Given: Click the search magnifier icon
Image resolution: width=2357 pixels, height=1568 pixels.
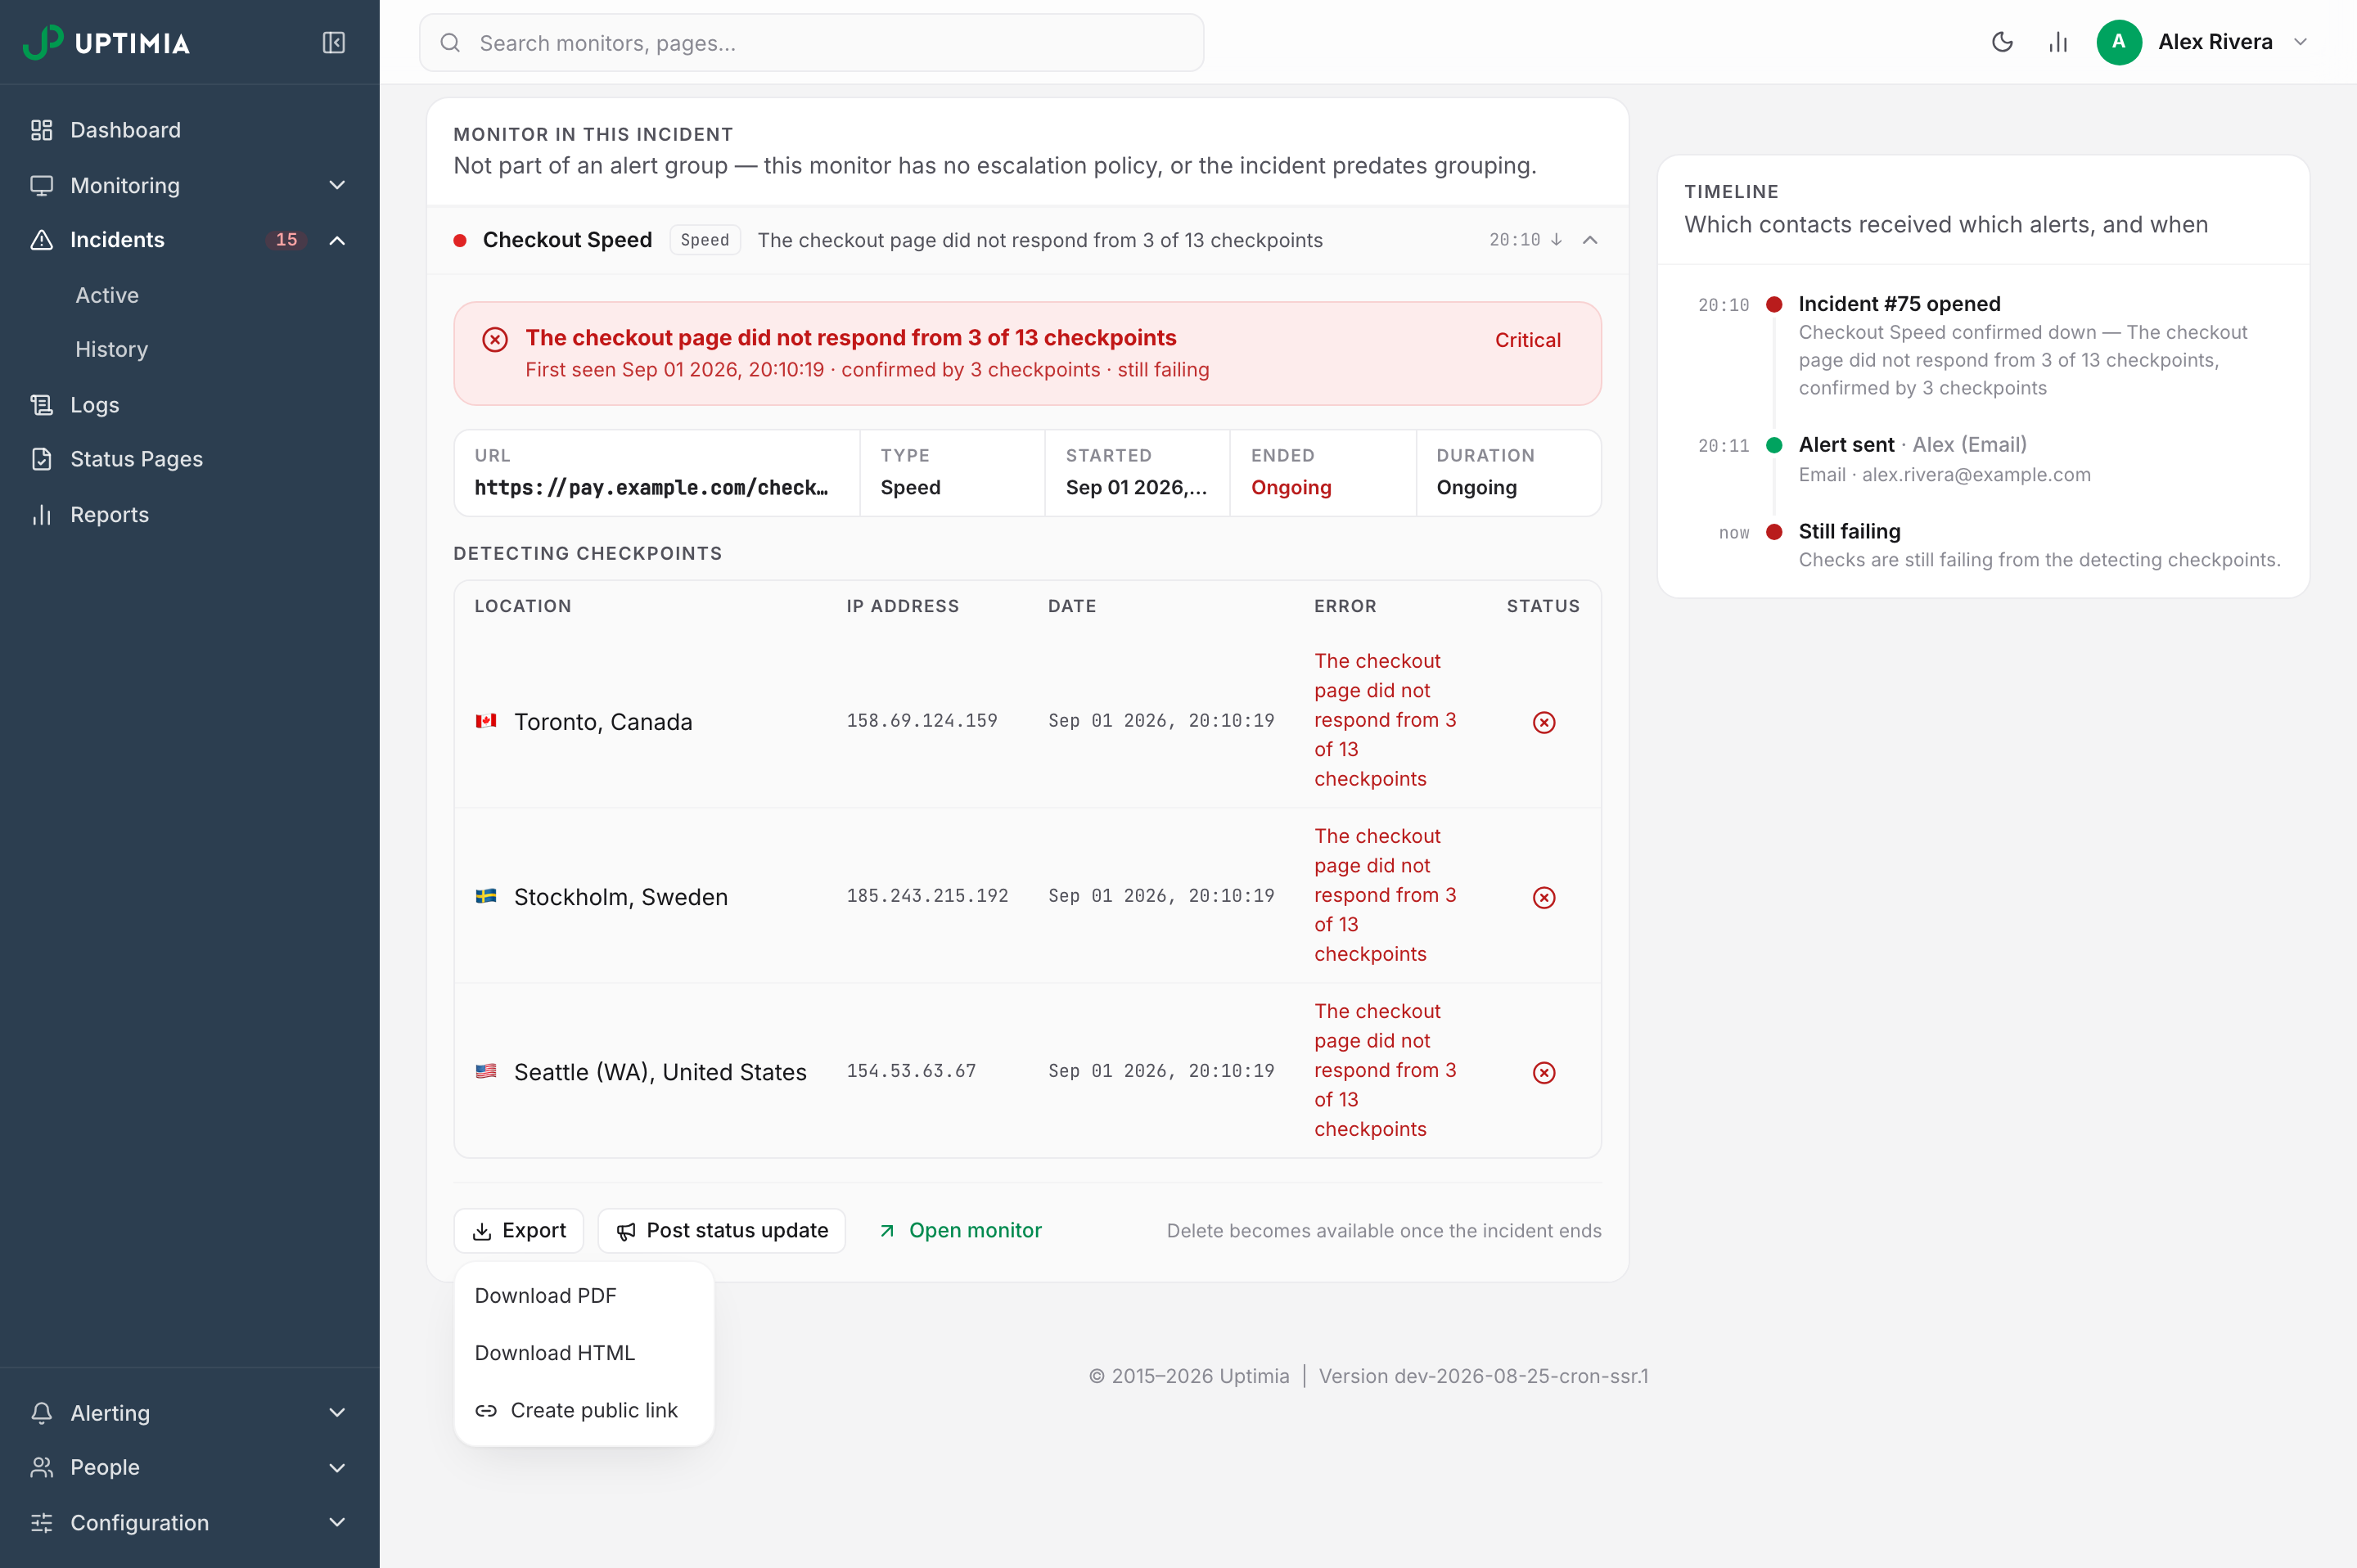Looking at the screenshot, I should click(450, 43).
